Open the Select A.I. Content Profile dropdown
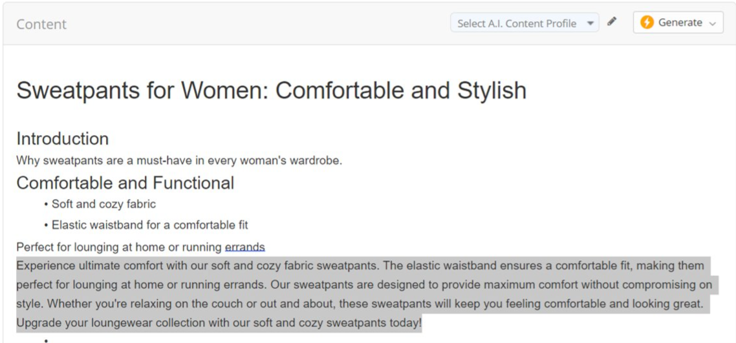Screen dimensions: 736x343 click(525, 23)
